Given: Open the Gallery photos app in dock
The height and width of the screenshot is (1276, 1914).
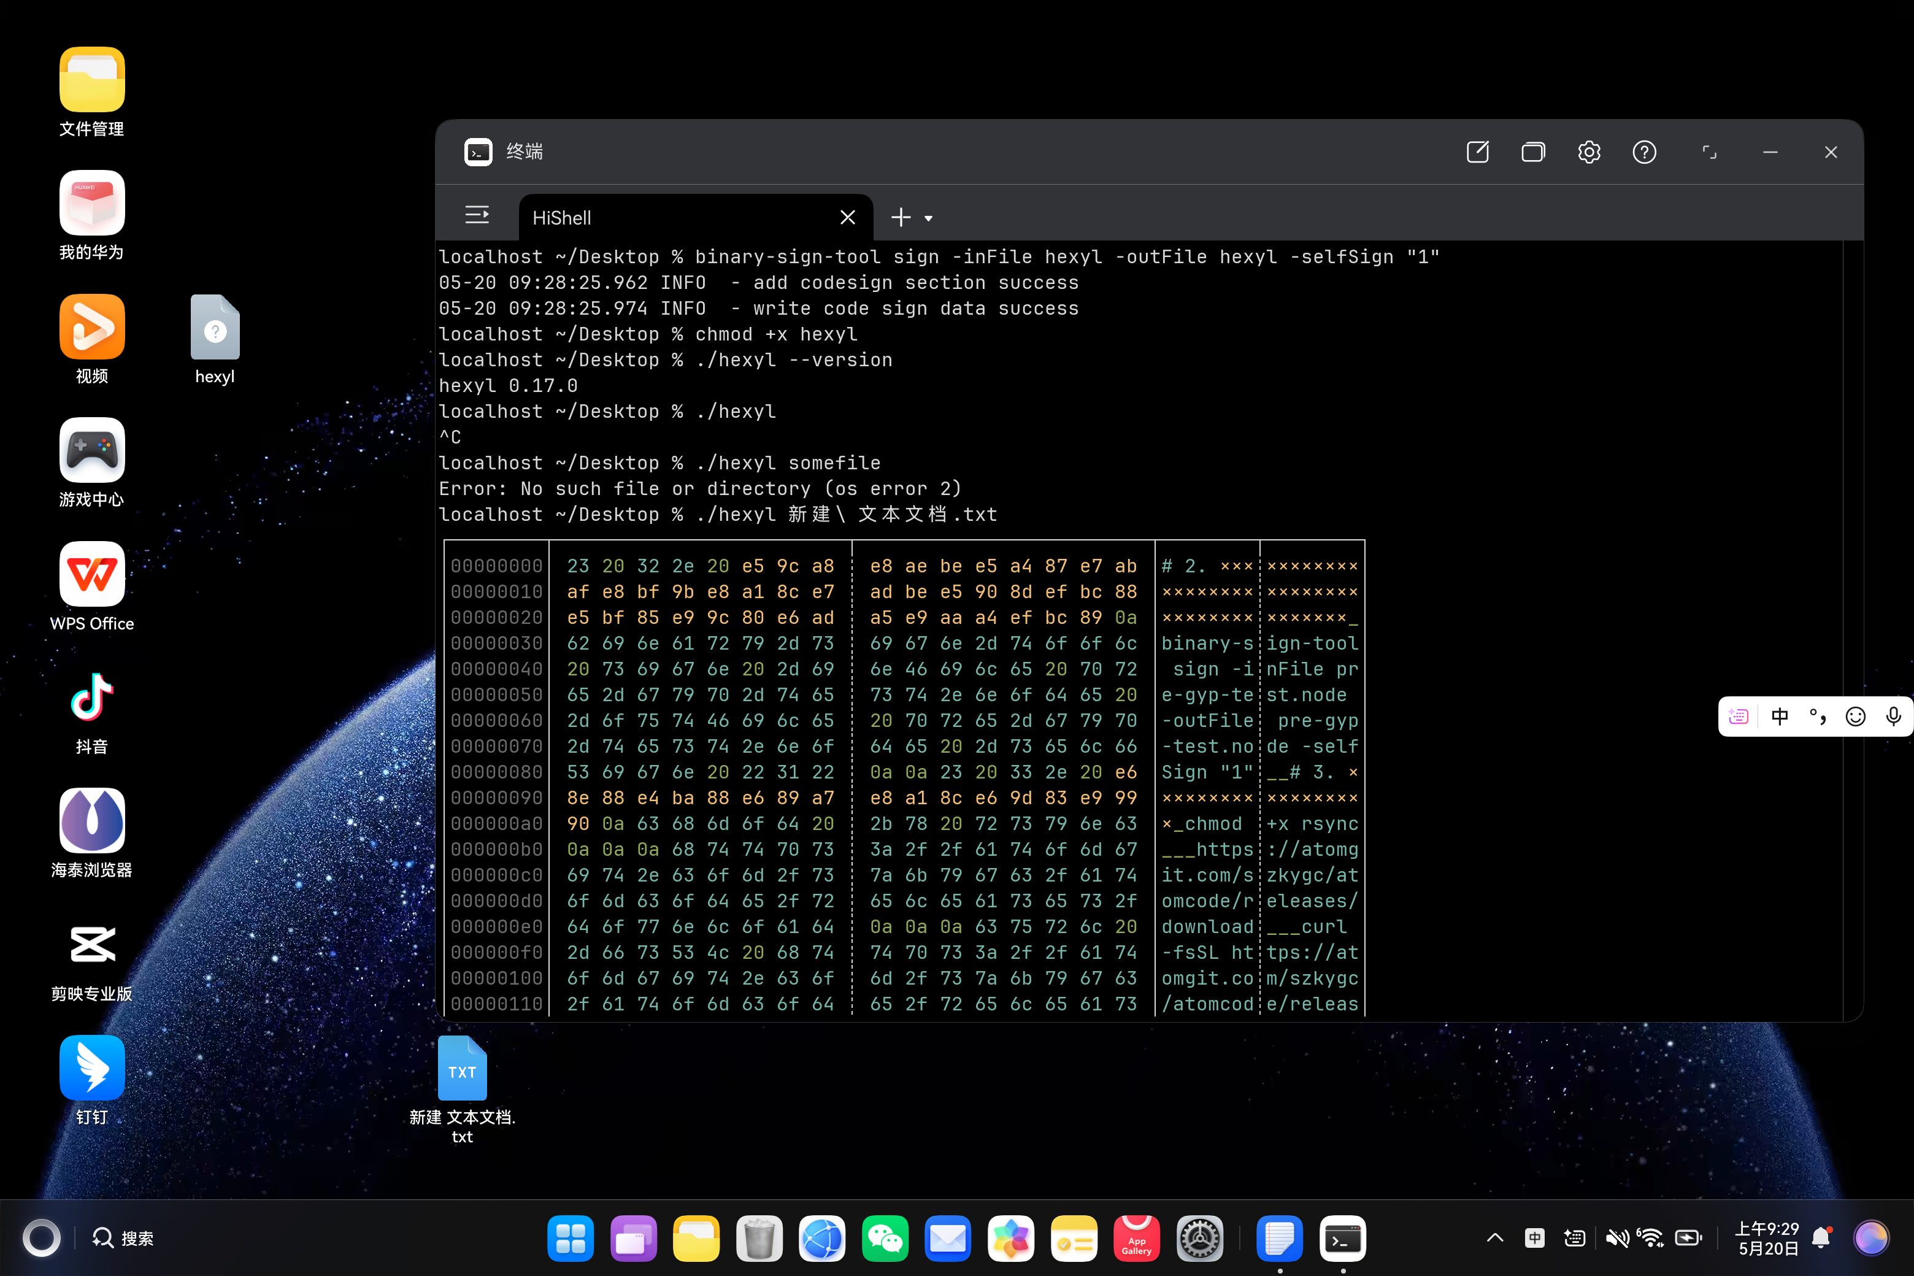Looking at the screenshot, I should point(1011,1239).
